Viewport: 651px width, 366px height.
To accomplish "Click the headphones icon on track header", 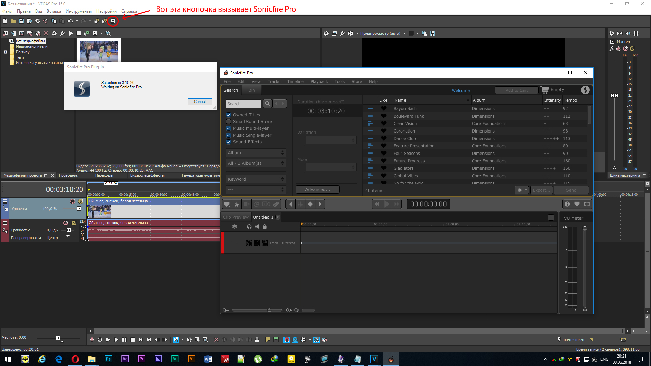I will point(249,227).
